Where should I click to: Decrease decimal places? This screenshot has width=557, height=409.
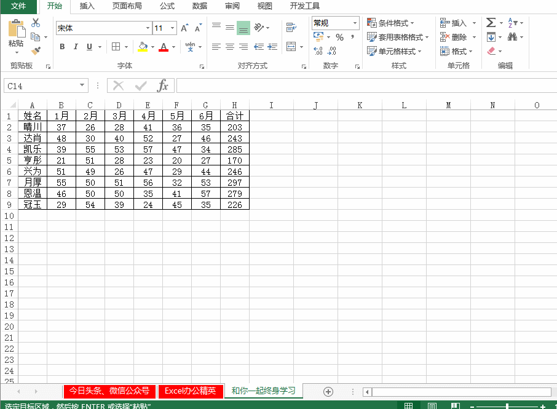click(x=332, y=51)
